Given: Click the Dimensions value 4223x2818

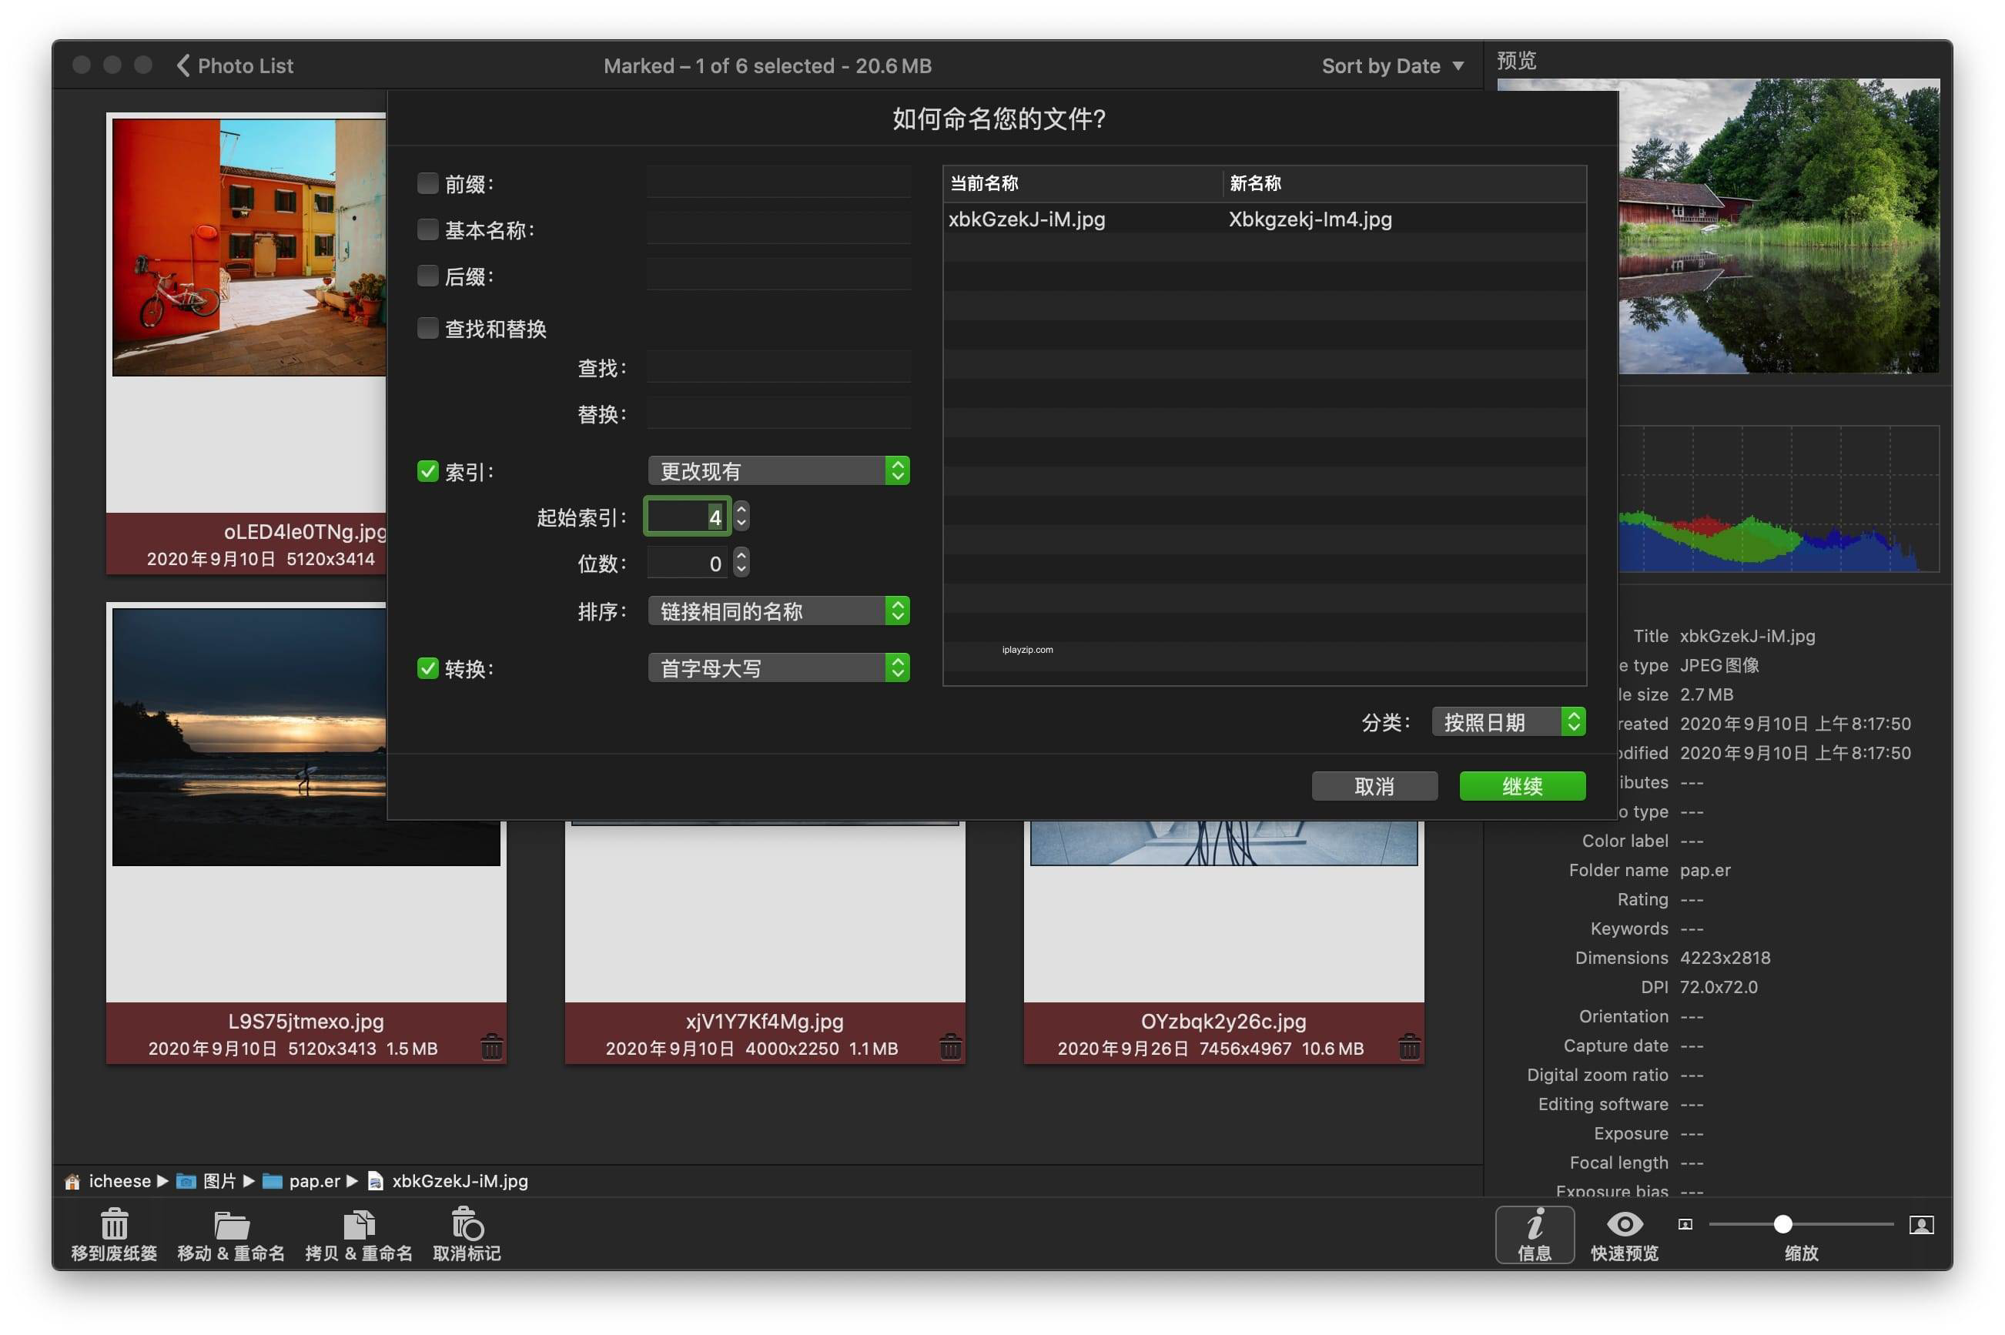Looking at the screenshot, I should [x=1725, y=958].
